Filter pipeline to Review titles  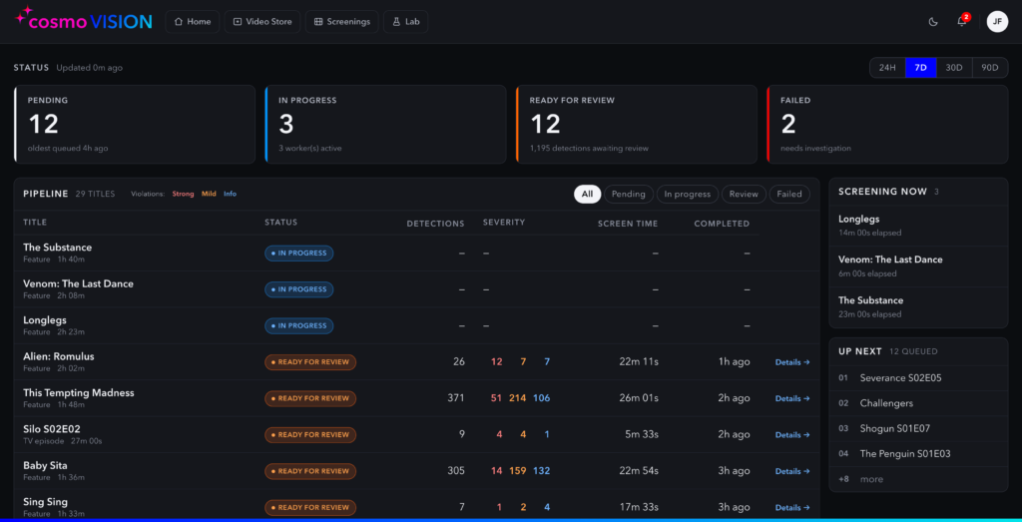click(x=744, y=195)
